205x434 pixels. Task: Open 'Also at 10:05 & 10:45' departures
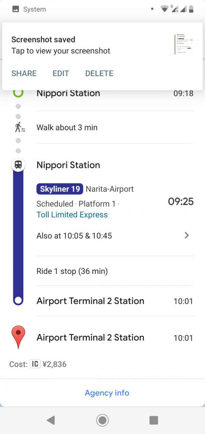coord(74,236)
